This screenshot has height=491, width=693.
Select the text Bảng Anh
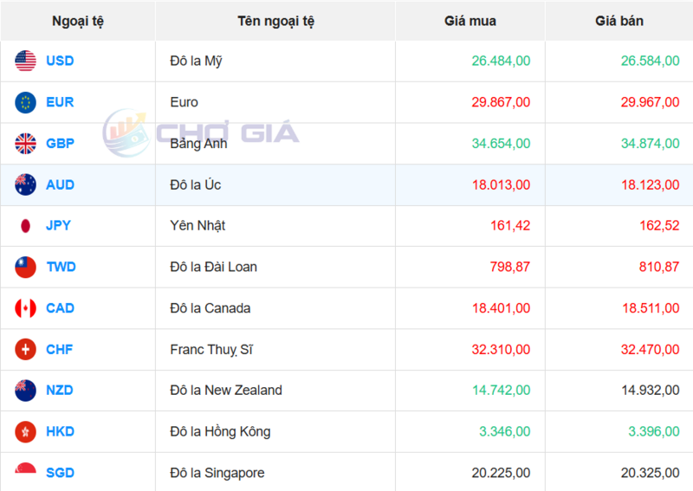pos(198,144)
